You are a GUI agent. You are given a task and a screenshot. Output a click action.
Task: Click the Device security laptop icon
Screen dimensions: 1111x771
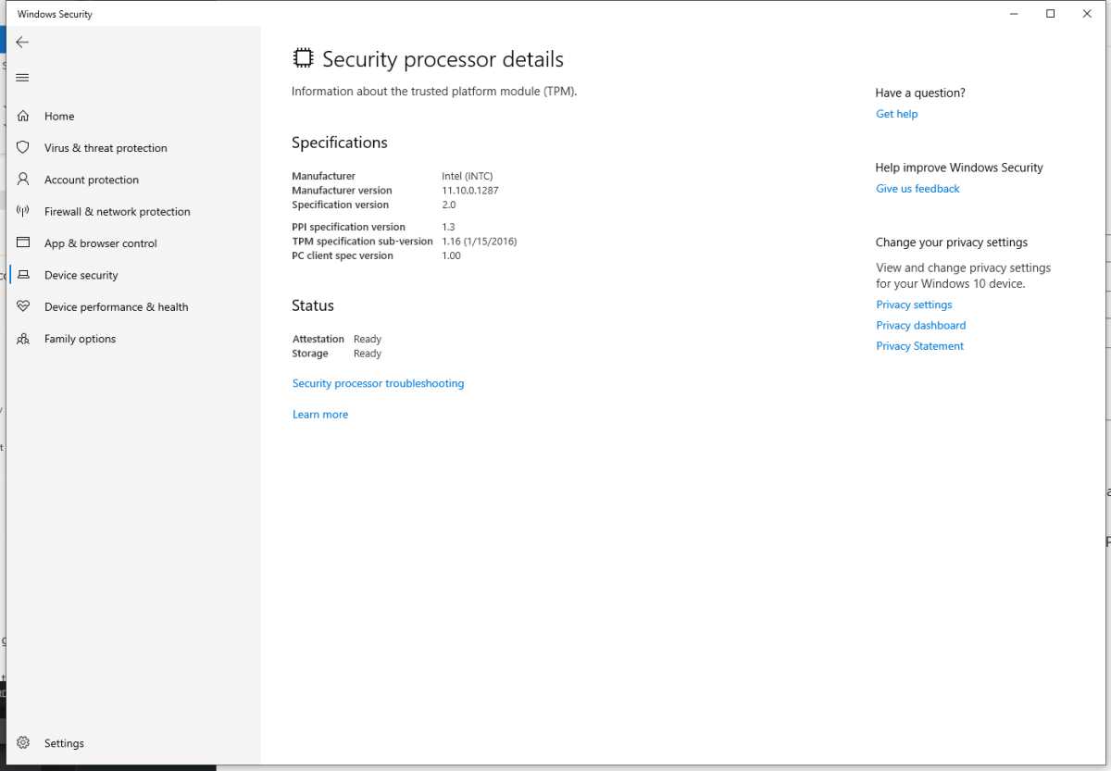coord(23,275)
